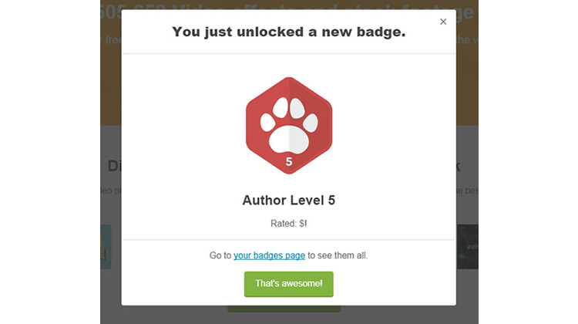This screenshot has width=578, height=324.
Task: Click the 'You just unlocked a new badge' heading
Action: pyautogui.click(x=288, y=32)
